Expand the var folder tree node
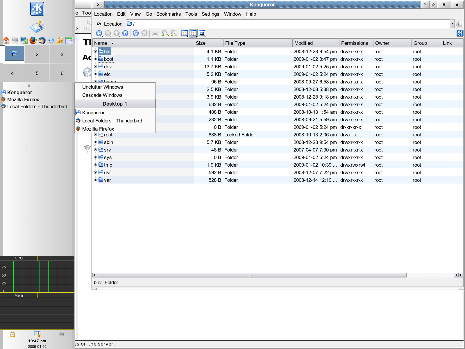Screen dimensions: 465x349 coord(95,180)
